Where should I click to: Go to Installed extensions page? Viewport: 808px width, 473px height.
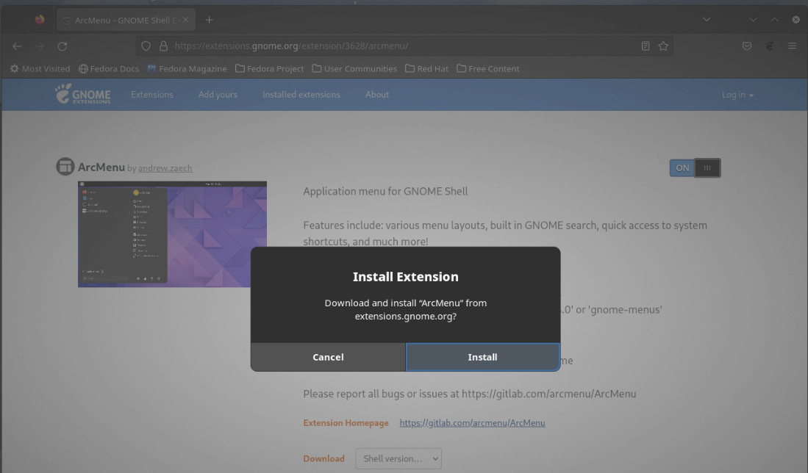(301, 95)
